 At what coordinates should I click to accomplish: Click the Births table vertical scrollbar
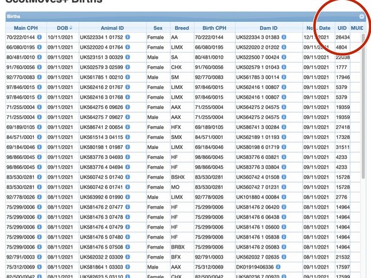[x=363, y=106]
